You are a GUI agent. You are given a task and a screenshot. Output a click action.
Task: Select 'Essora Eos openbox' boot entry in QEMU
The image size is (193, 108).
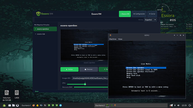click(x=146, y=68)
